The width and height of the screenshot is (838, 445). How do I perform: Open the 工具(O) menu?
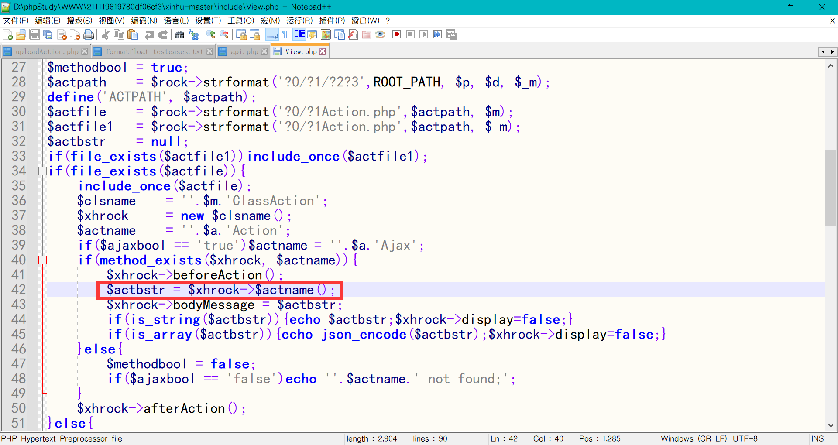tap(241, 21)
